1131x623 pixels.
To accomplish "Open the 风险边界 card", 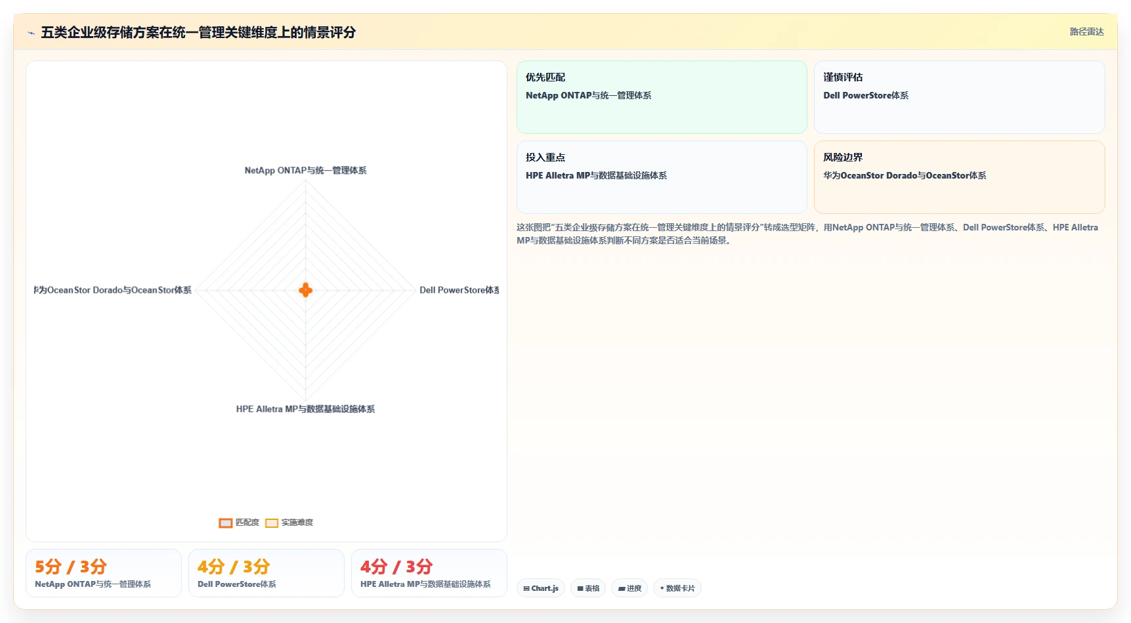I will (x=959, y=177).
